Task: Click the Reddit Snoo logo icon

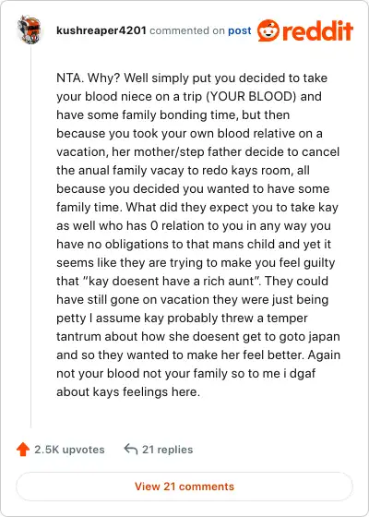Action: [268, 30]
